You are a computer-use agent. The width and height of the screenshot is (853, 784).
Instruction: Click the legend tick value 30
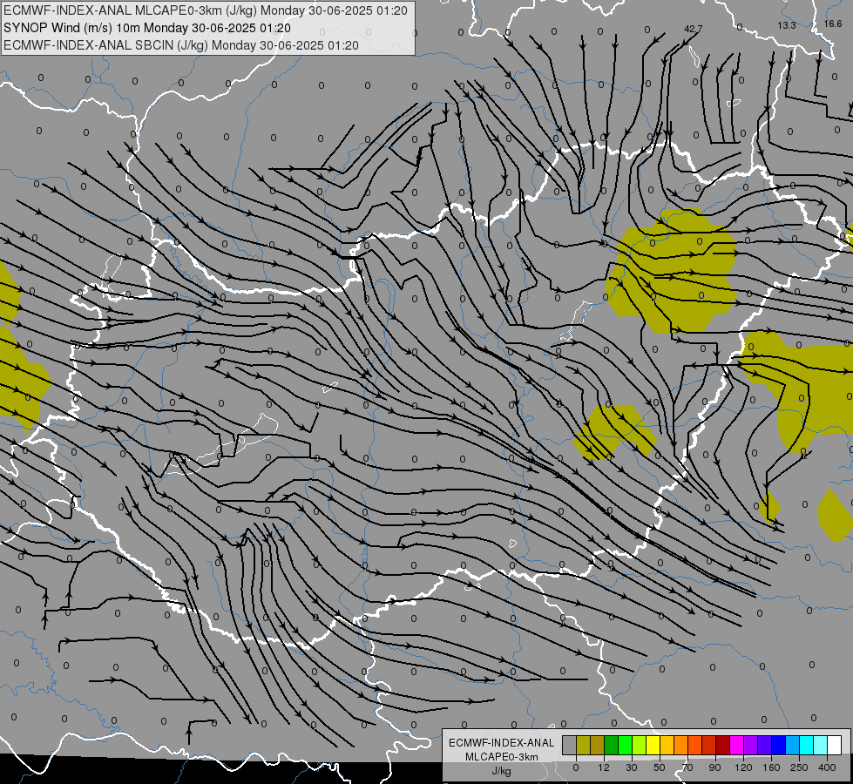(x=632, y=767)
